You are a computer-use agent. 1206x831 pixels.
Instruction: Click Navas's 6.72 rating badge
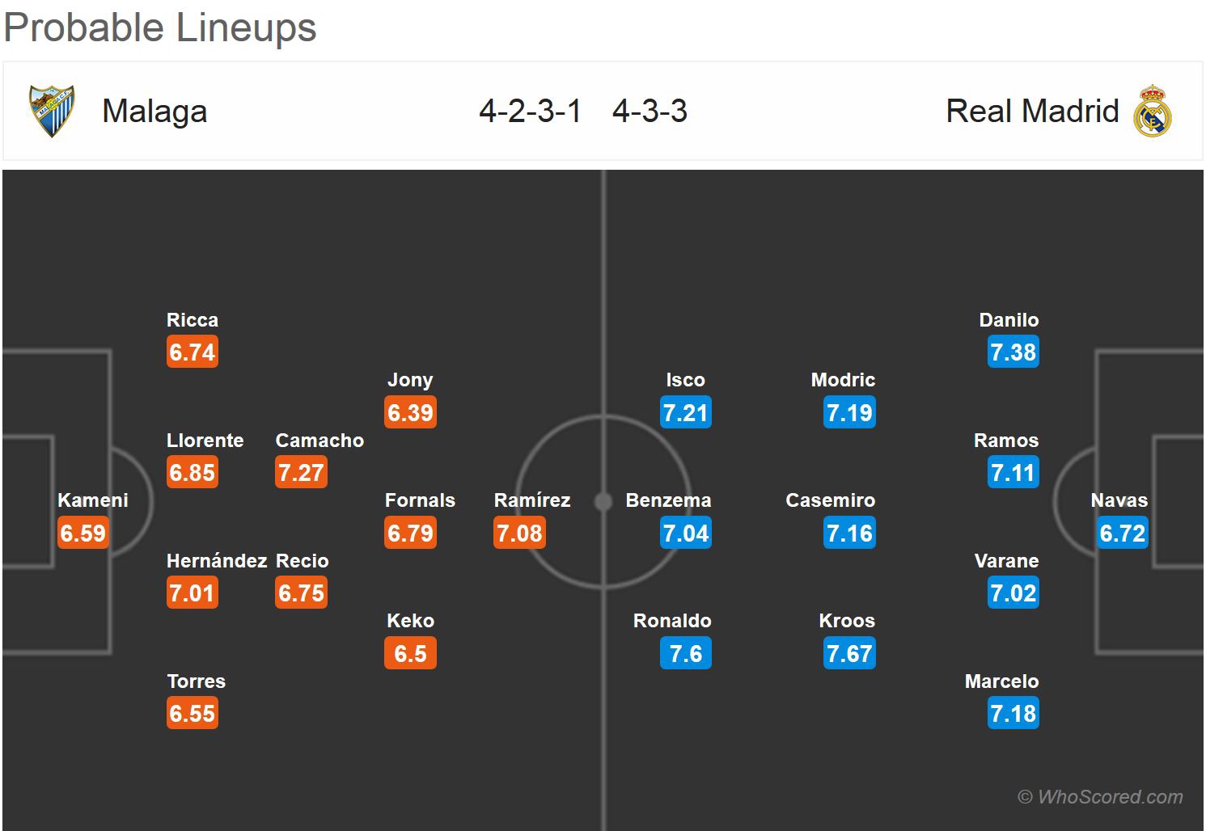tap(1123, 534)
